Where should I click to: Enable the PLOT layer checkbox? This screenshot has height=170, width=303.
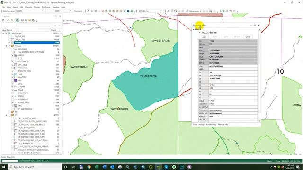tap(13, 59)
